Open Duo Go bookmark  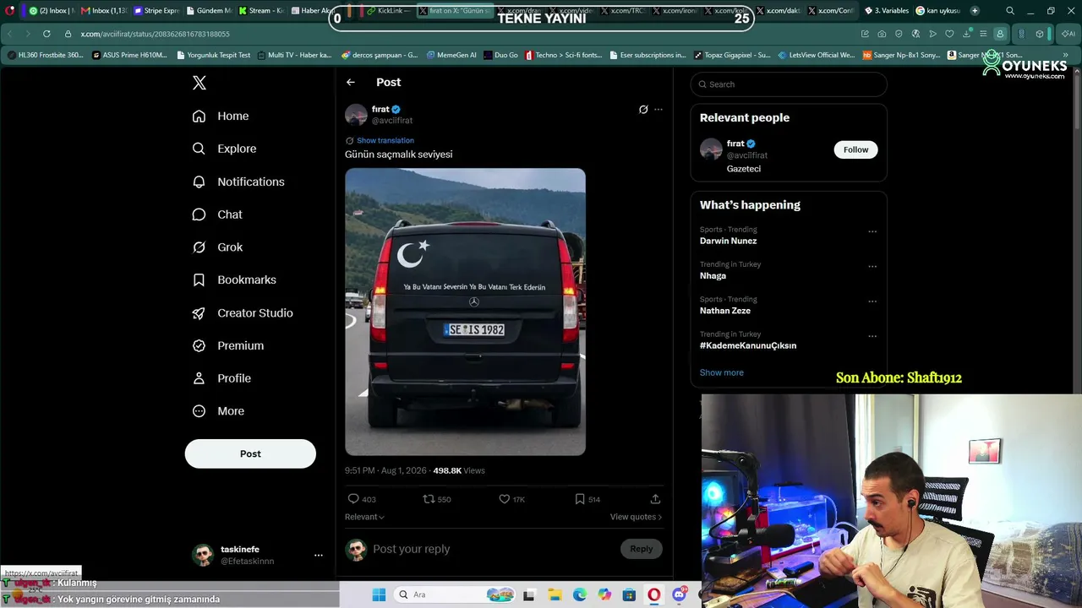pos(500,55)
